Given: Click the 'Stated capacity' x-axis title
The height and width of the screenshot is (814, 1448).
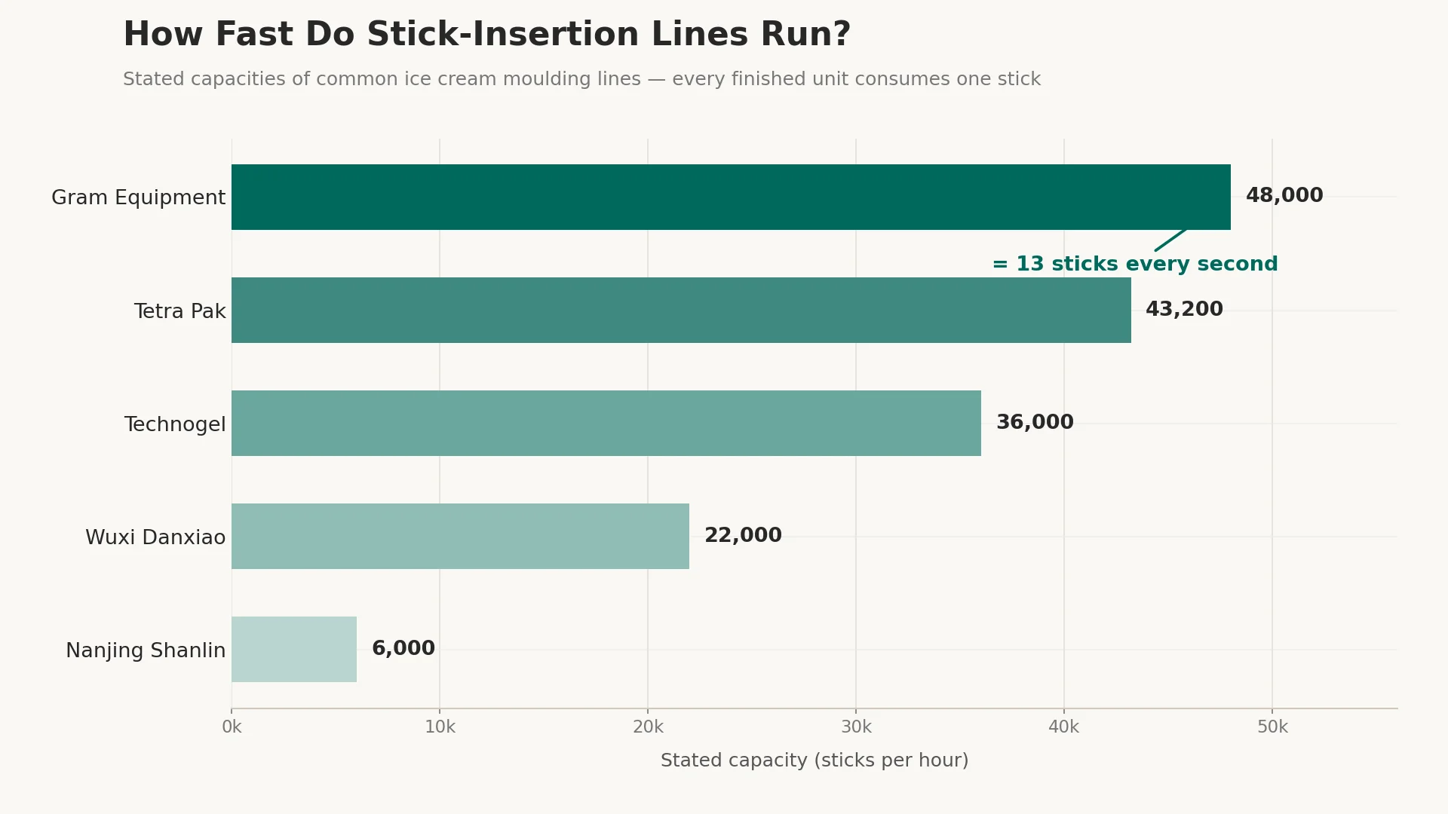Looking at the screenshot, I should click(814, 760).
